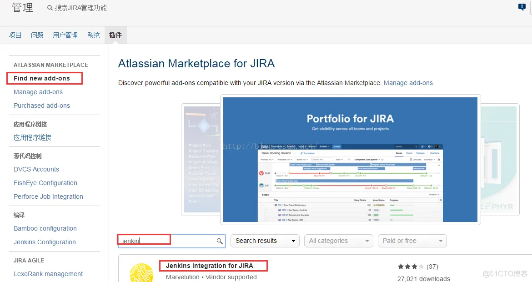Expand the Search results dropdown
The height and width of the screenshot is (282, 532).
pos(265,241)
